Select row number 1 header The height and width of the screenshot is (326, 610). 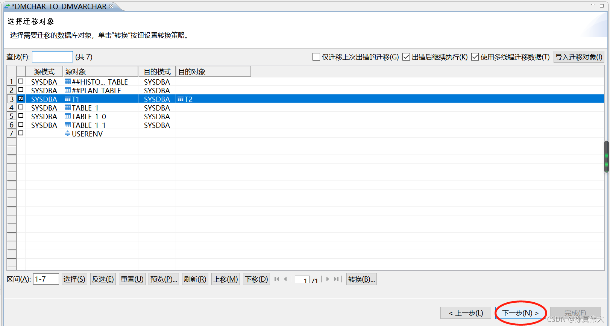pyautogui.click(x=12, y=82)
